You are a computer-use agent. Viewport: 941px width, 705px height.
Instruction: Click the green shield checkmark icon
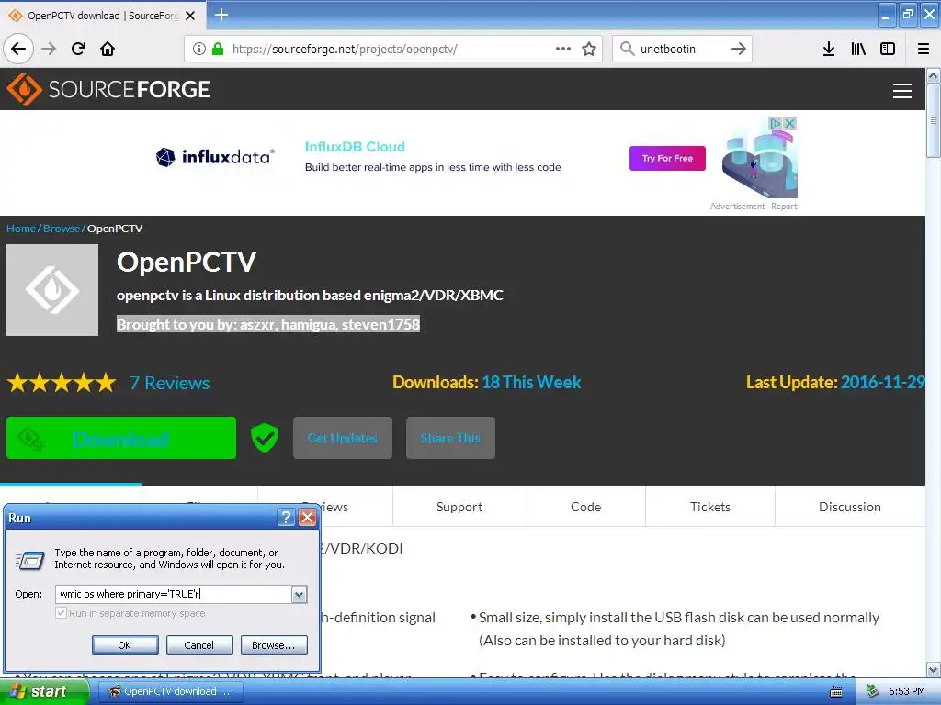click(x=264, y=438)
